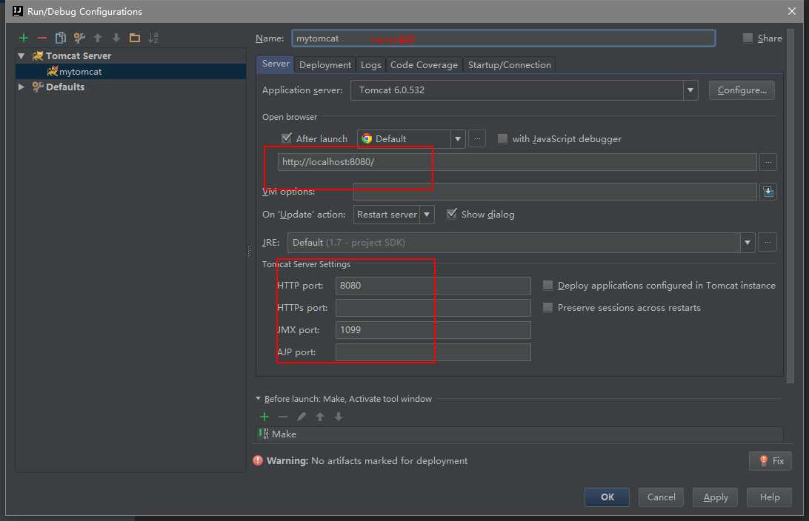Click the HTTP port input field
This screenshot has width=809, height=521.
(433, 286)
